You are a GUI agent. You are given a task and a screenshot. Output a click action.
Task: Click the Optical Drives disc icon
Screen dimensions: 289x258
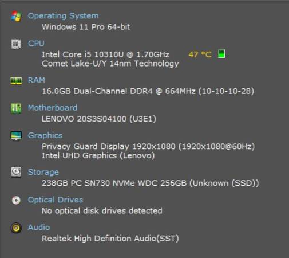click(x=16, y=200)
